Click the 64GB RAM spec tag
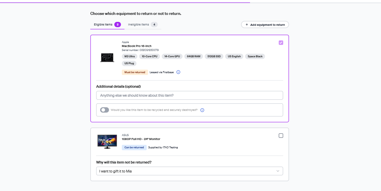381x191 pixels. point(194,56)
